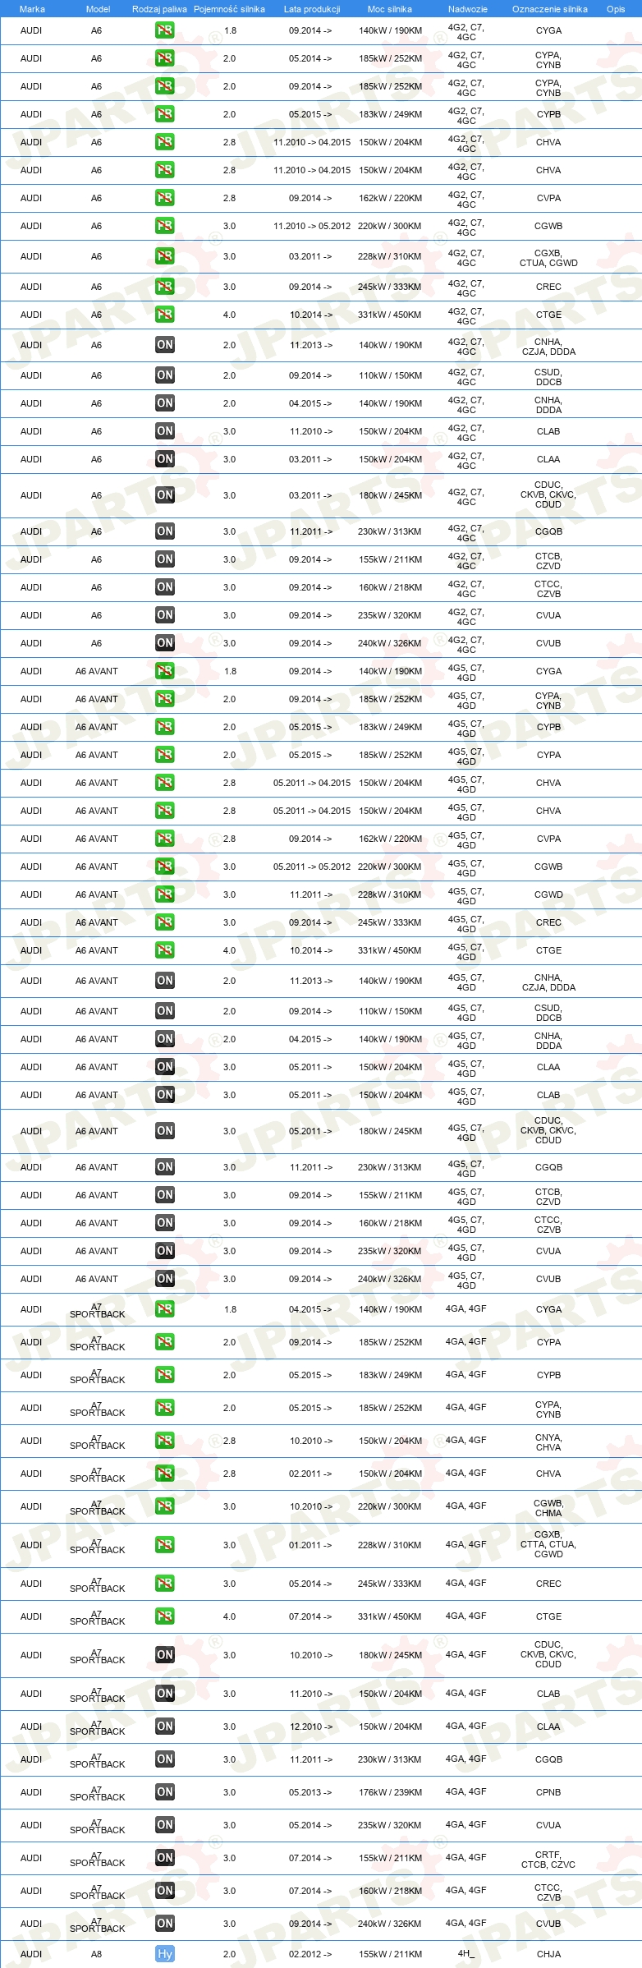Click diesel ON icon in A7 Sportback 176kW CPNB row
Image resolution: width=642 pixels, height=1968 pixels.
[x=164, y=1792]
